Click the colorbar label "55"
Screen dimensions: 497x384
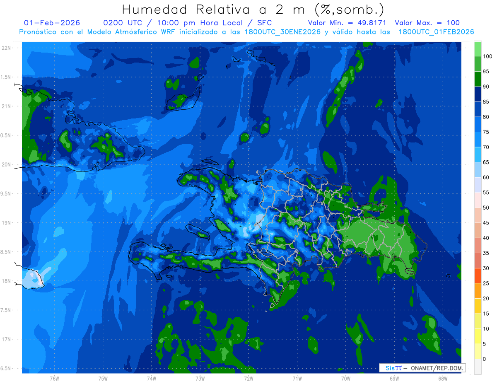pos(486,193)
